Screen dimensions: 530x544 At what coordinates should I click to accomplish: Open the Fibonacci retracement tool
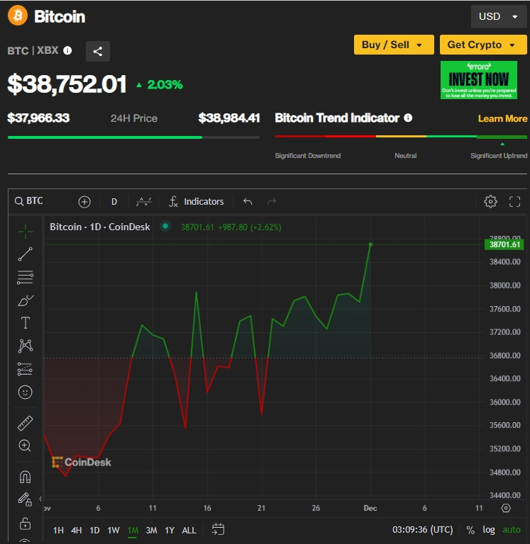click(x=25, y=277)
